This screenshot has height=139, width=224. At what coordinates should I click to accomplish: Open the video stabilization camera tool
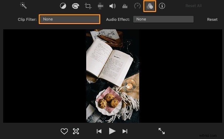[x=100, y=6]
